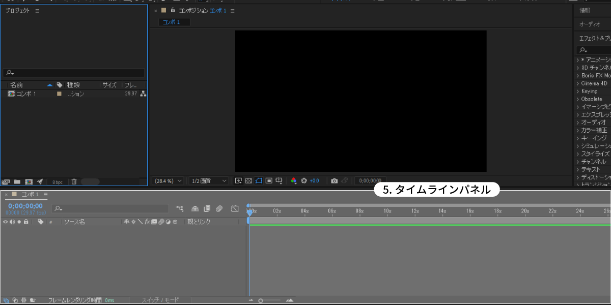This screenshot has width=611, height=305.
Task: Toggle the composition viewer lock icon
Action: (x=173, y=10)
